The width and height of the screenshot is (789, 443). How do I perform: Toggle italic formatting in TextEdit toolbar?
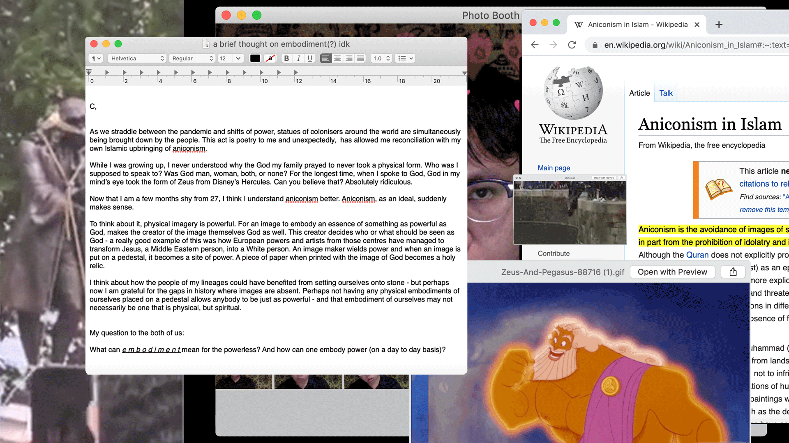(299, 58)
